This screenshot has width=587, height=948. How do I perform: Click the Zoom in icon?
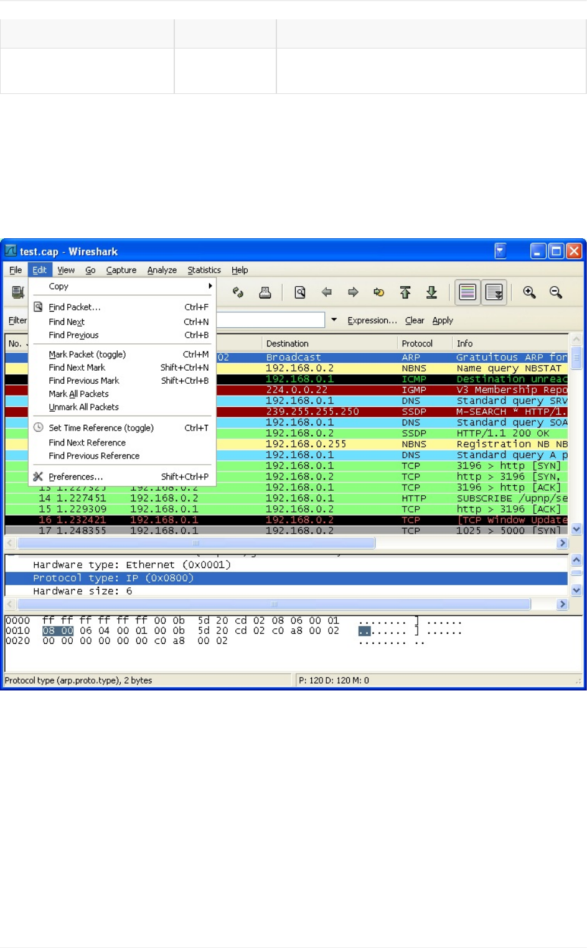529,292
